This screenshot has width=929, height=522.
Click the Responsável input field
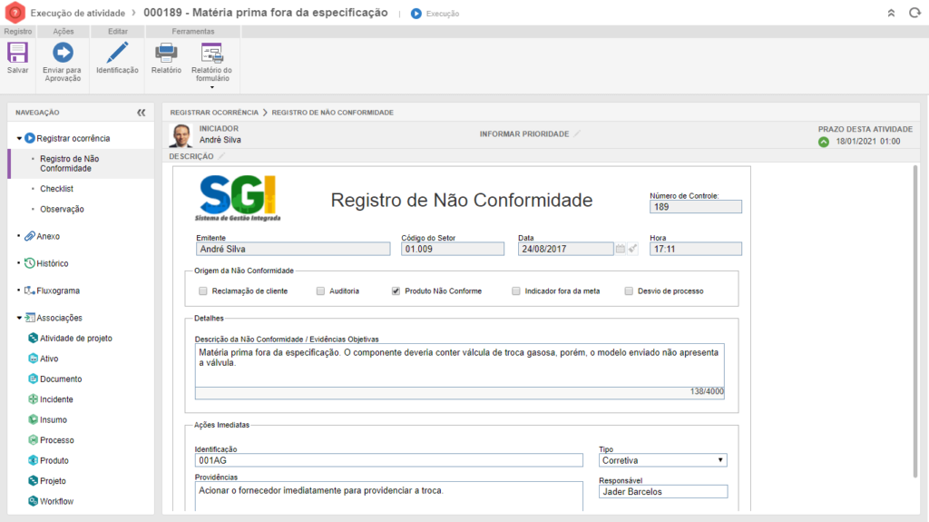(663, 491)
